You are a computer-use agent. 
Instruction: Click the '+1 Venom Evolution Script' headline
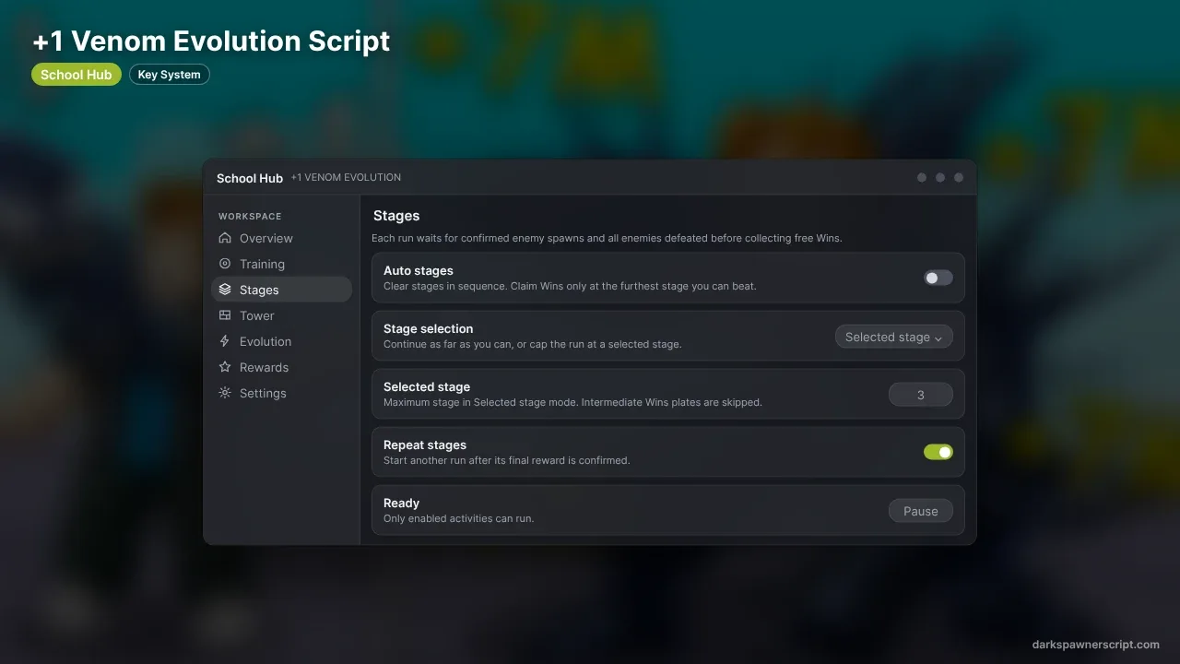(211, 41)
